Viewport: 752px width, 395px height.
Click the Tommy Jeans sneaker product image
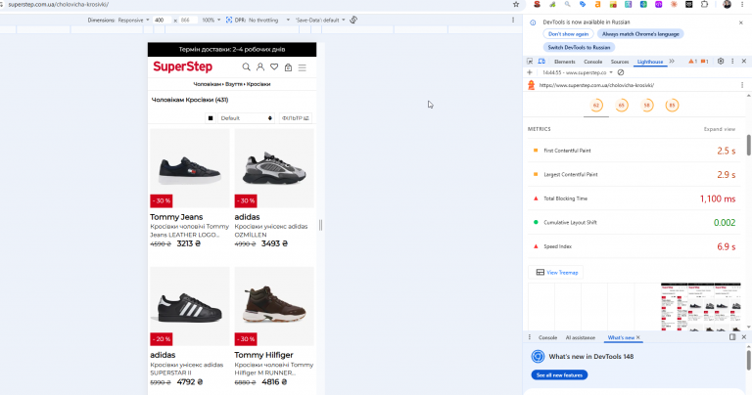(190, 168)
